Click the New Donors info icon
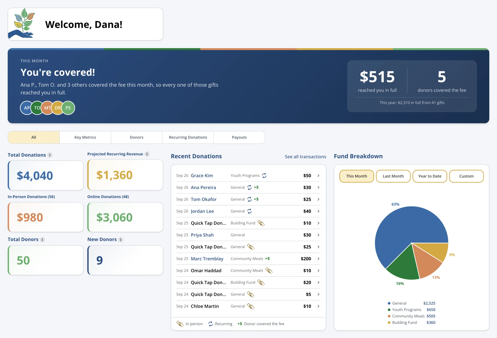This screenshot has width=497, height=338. [x=121, y=239]
